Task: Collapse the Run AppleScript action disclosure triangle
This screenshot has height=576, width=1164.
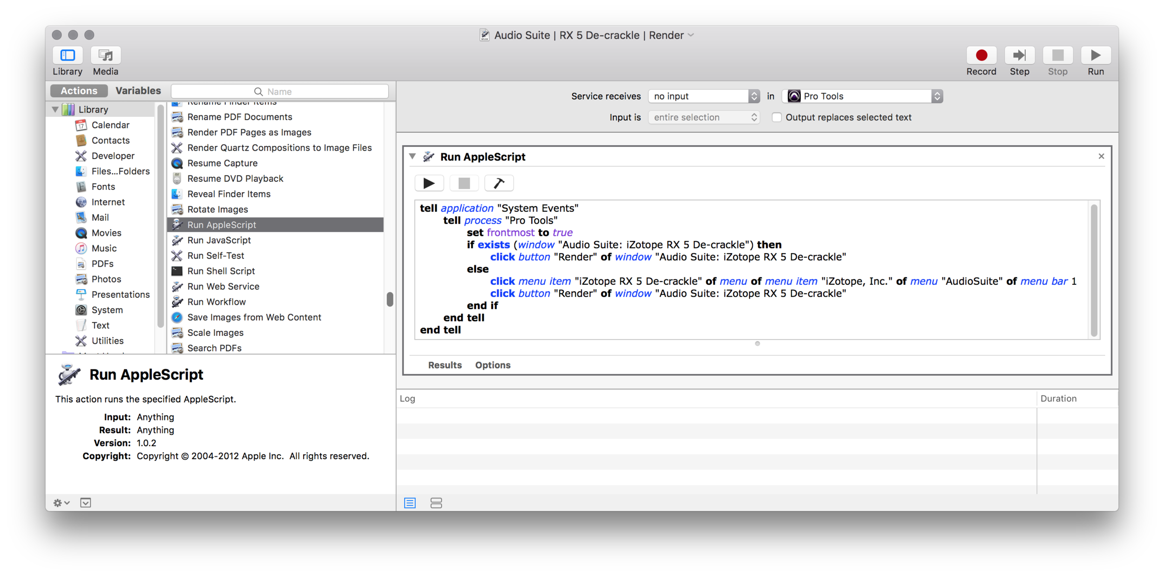Action: point(413,157)
